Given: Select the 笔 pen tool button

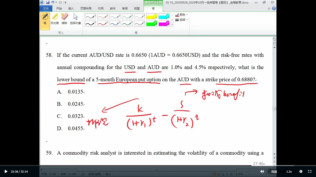Looking at the screenshot, I should click(45, 21).
